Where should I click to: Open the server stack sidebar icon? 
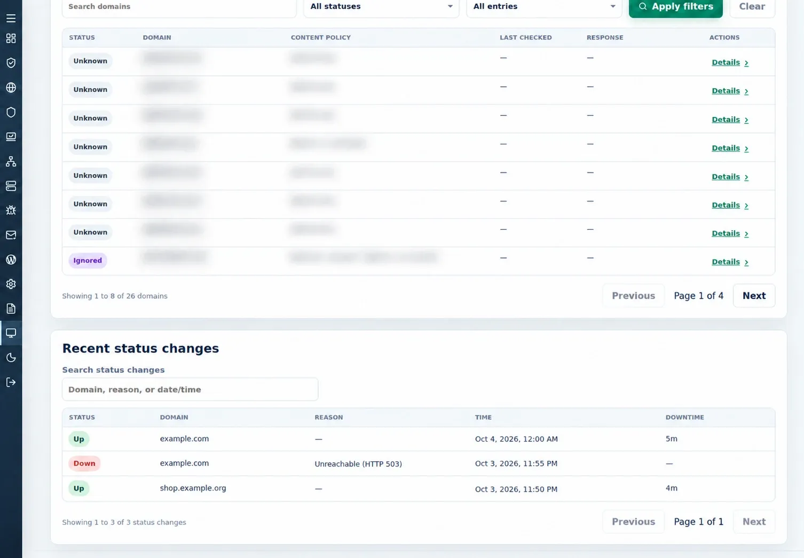pyautogui.click(x=11, y=186)
